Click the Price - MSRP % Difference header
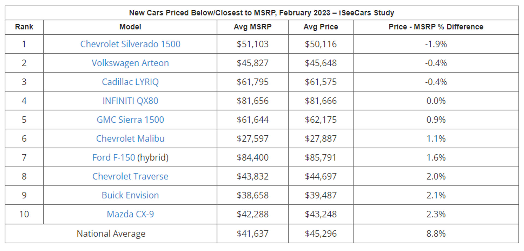Viewport: 524px width, 251px height. [x=436, y=27]
